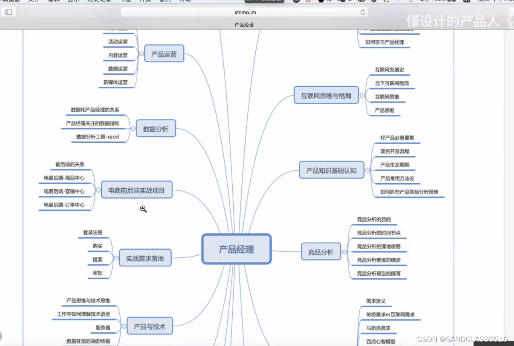Click the 数据分析工具-xecel subtopic
The height and width of the screenshot is (346, 514).
point(98,137)
